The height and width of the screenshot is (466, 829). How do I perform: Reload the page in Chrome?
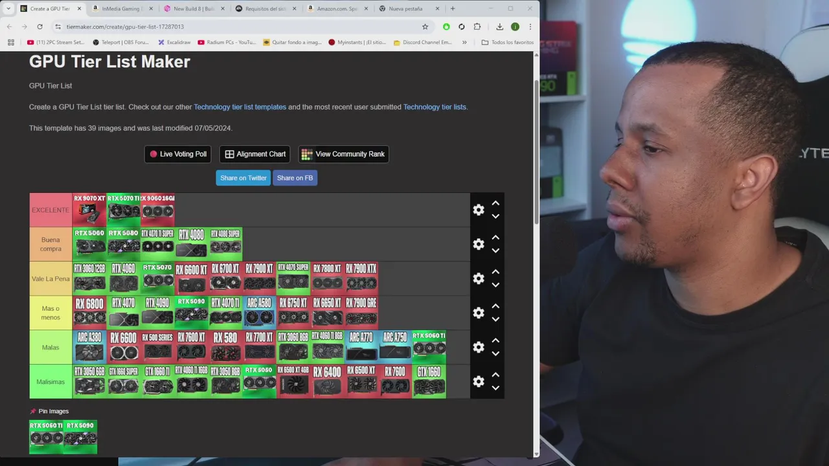pos(40,27)
